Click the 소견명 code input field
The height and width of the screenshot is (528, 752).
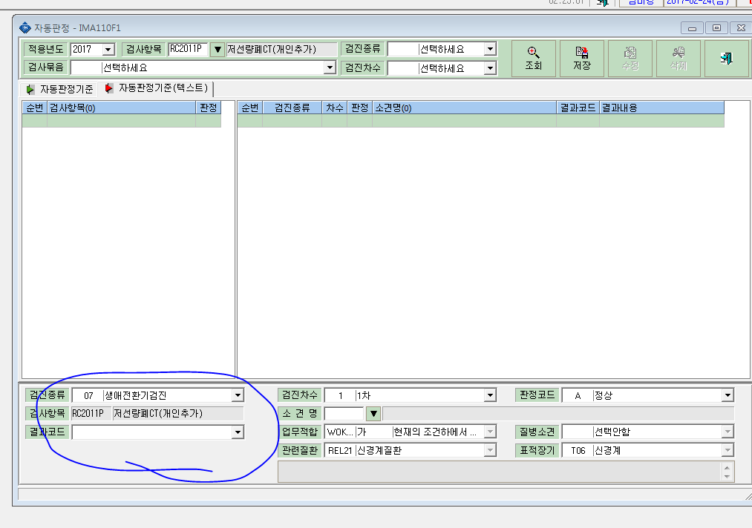point(344,413)
